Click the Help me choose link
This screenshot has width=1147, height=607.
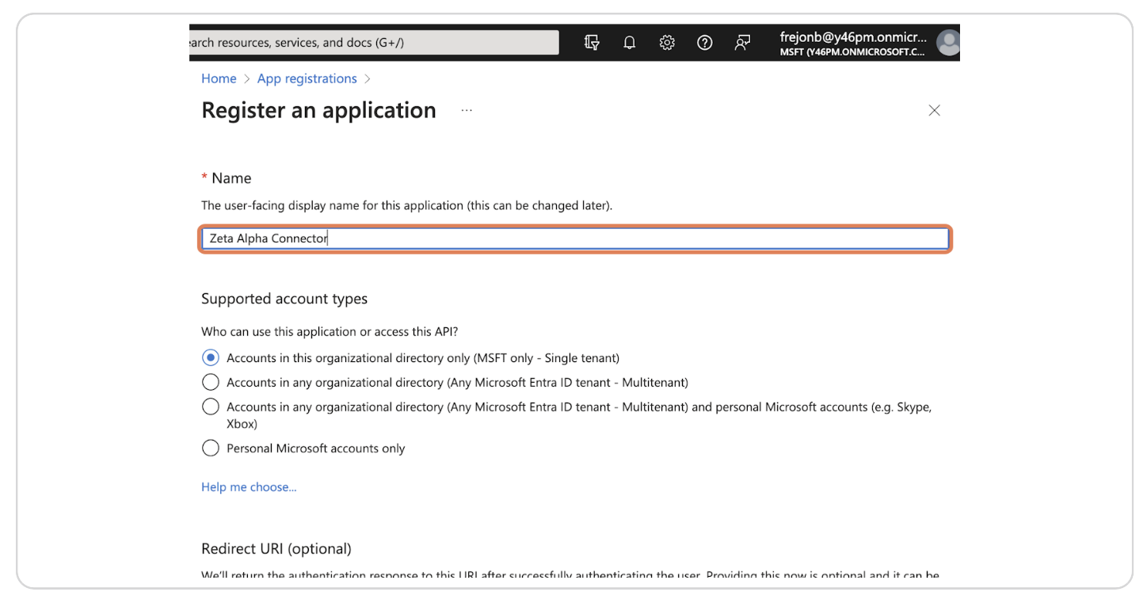[x=249, y=487]
